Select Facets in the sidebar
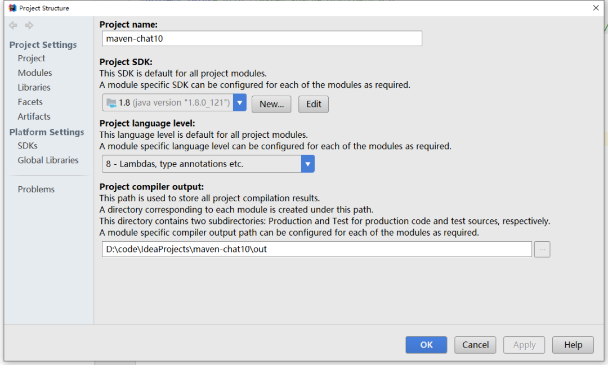608x365 pixels. click(30, 102)
